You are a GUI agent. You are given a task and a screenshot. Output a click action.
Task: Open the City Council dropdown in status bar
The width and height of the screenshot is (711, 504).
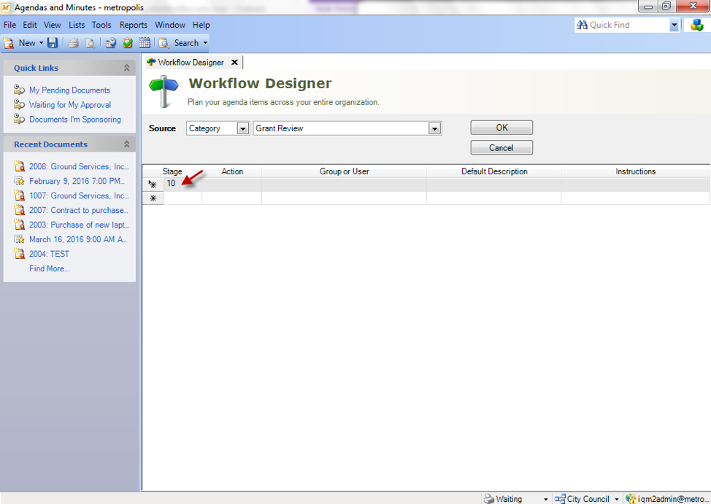[x=617, y=499]
